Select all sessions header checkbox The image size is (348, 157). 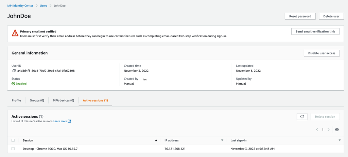13,140
